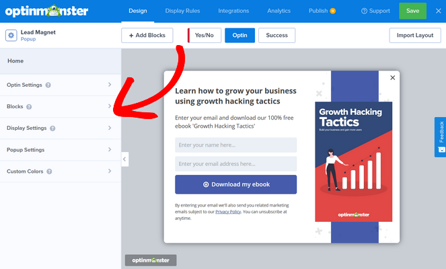The width and height of the screenshot is (446, 269).
Task: Select the Optin view
Action: coord(239,35)
